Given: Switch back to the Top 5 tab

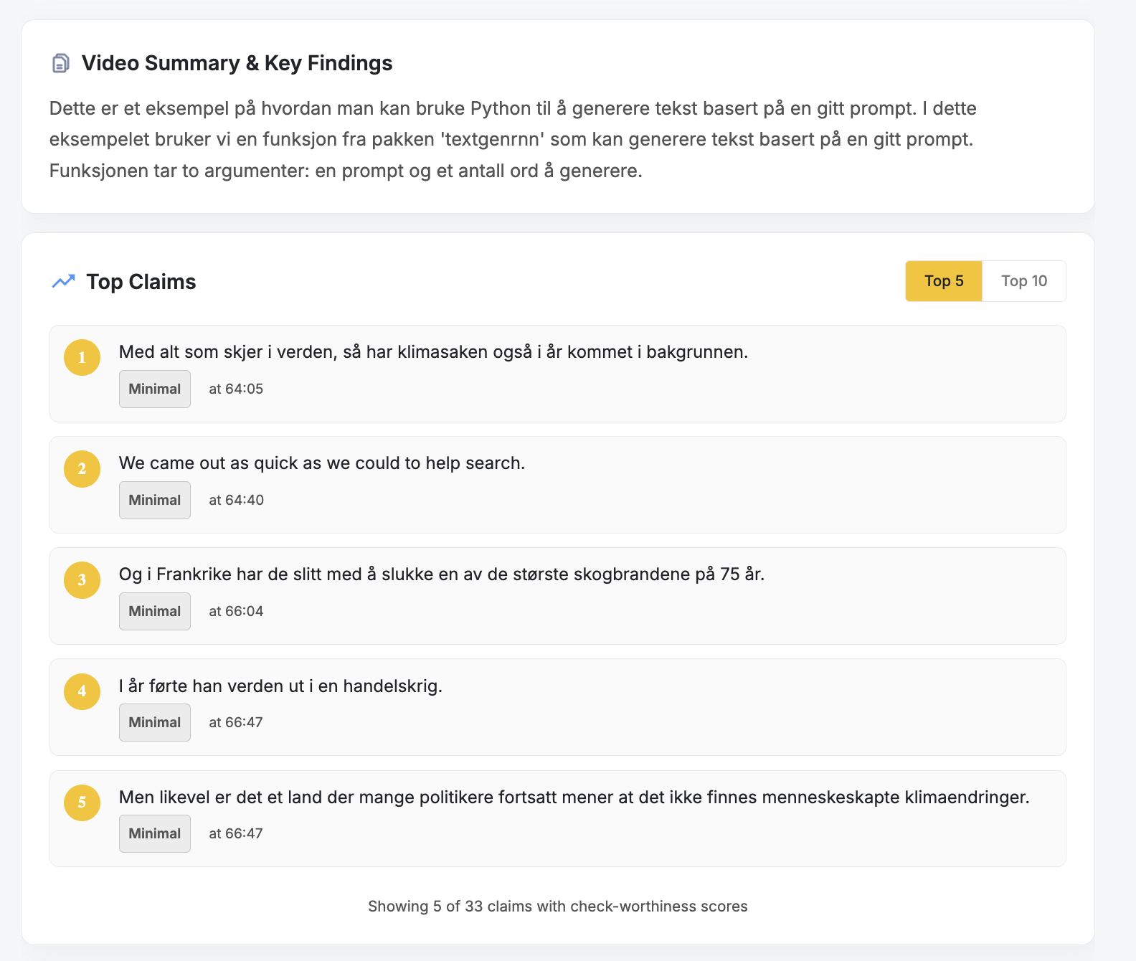Looking at the screenshot, I should coord(943,281).
